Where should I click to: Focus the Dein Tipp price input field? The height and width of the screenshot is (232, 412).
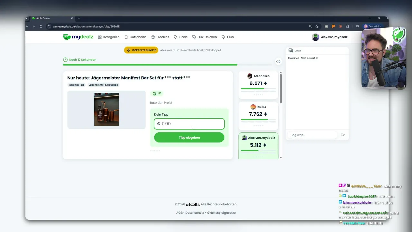point(189,124)
